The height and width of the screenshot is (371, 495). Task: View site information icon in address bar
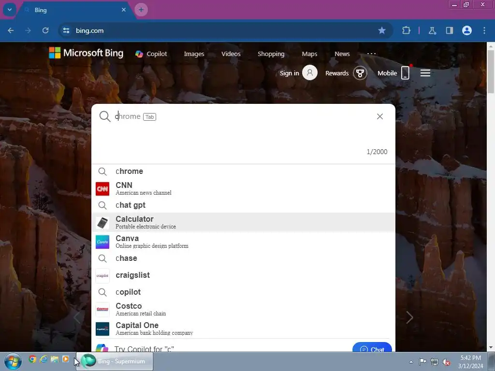66,30
